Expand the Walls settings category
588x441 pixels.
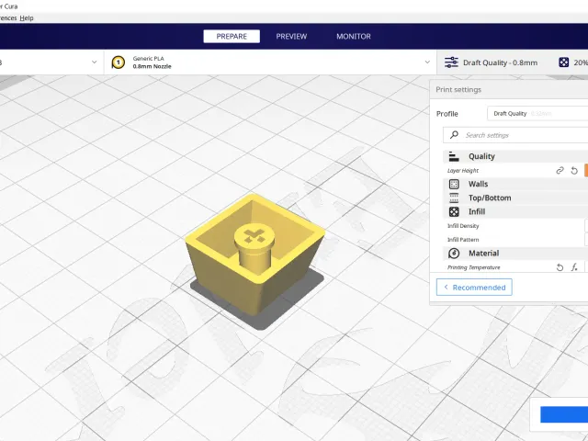(515, 184)
